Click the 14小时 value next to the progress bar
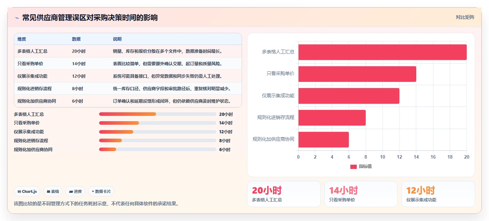The image size is (489, 221). pyautogui.click(x=226, y=123)
